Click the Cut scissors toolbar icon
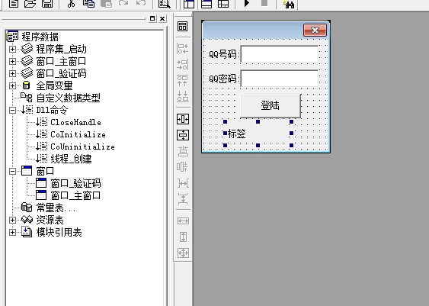This screenshot has width=429, height=306. (x=71, y=4)
